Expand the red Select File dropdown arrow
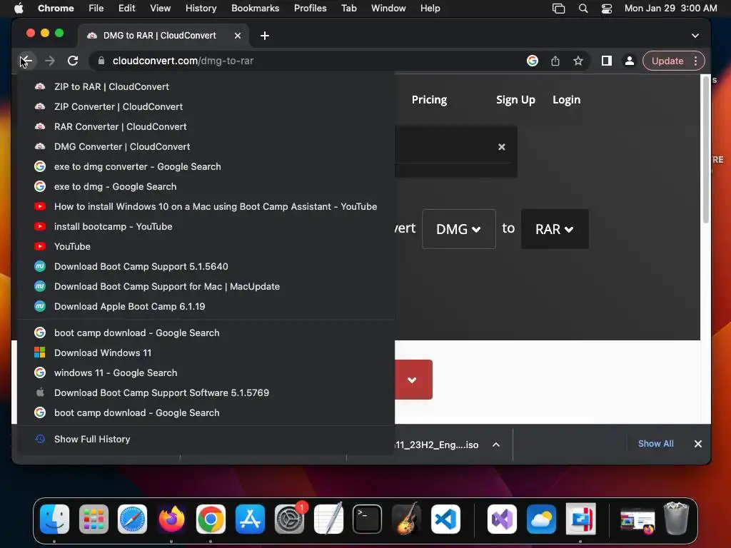Image resolution: width=731 pixels, height=548 pixels. tap(412, 380)
